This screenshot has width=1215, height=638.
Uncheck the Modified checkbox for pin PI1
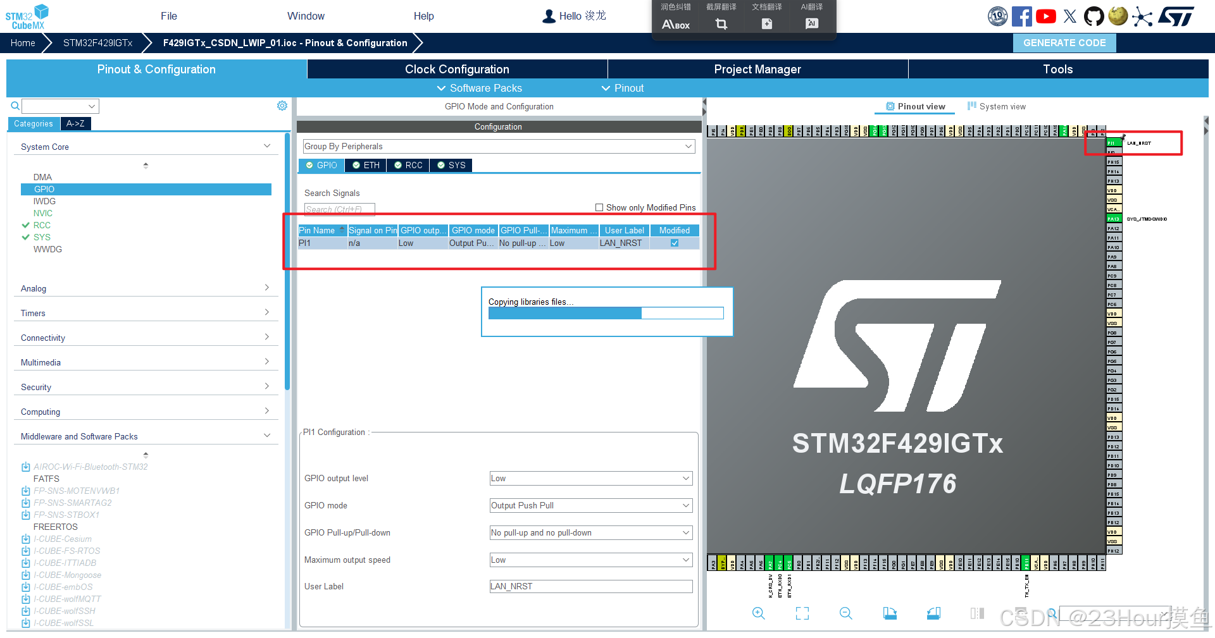674,243
